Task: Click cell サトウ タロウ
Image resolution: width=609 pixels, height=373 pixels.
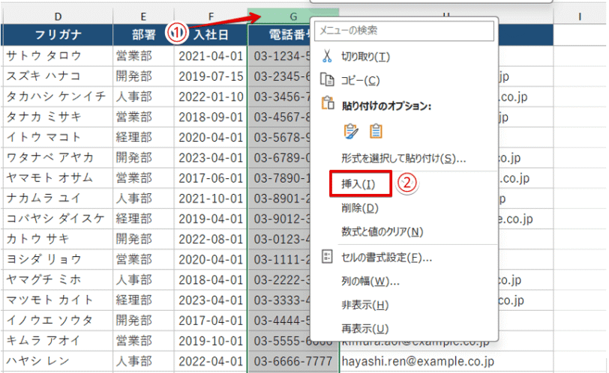Action: 58,56
